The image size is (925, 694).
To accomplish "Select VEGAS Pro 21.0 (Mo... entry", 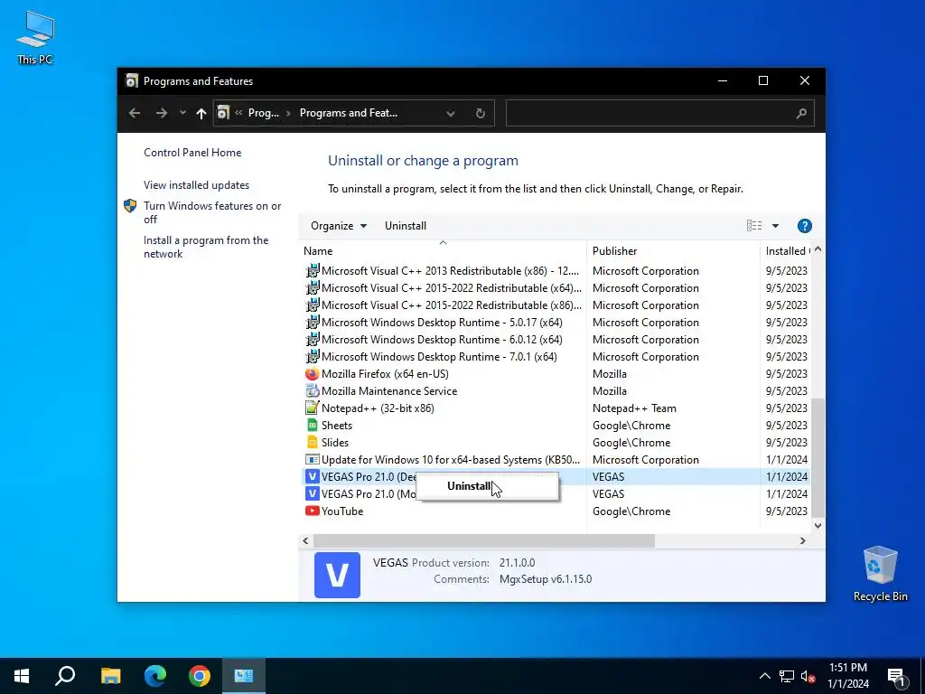I will pyautogui.click(x=556, y=494).
